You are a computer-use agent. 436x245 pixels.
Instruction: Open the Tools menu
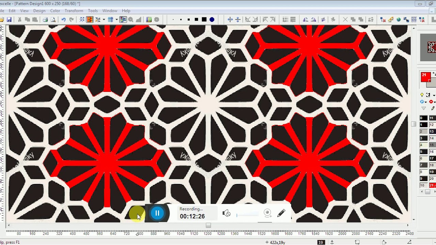coord(93,11)
